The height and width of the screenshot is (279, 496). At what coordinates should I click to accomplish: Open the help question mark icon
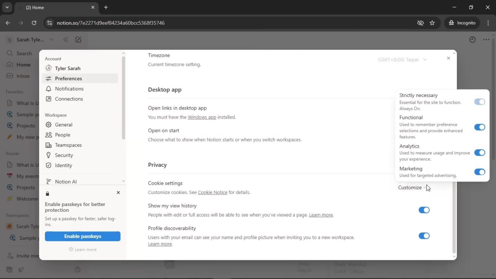78,269
